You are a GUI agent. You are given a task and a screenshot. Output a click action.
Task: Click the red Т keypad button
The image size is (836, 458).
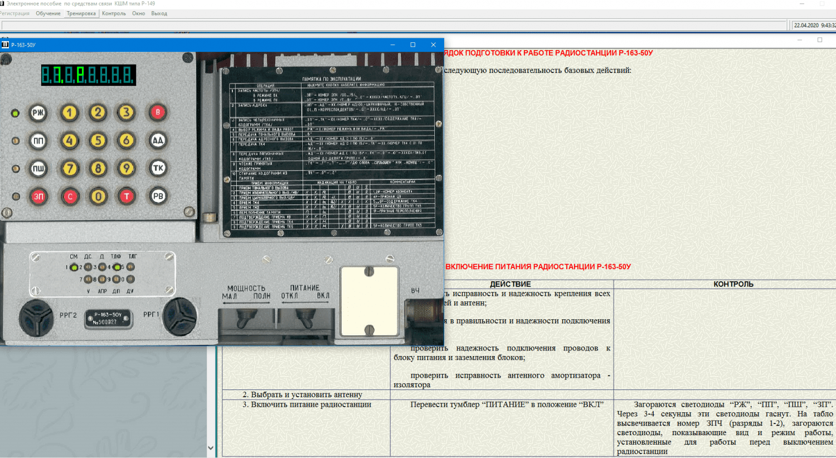[127, 196]
